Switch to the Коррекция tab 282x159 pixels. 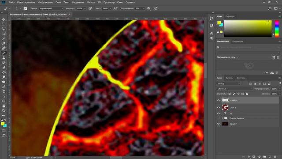click(238, 42)
